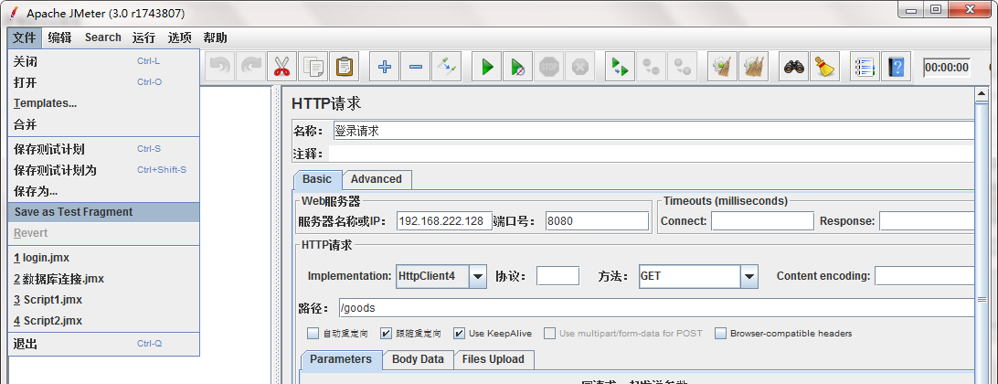Click the server IP field 192.168.222.128
Image resolution: width=998 pixels, height=384 pixels.
pyautogui.click(x=444, y=221)
